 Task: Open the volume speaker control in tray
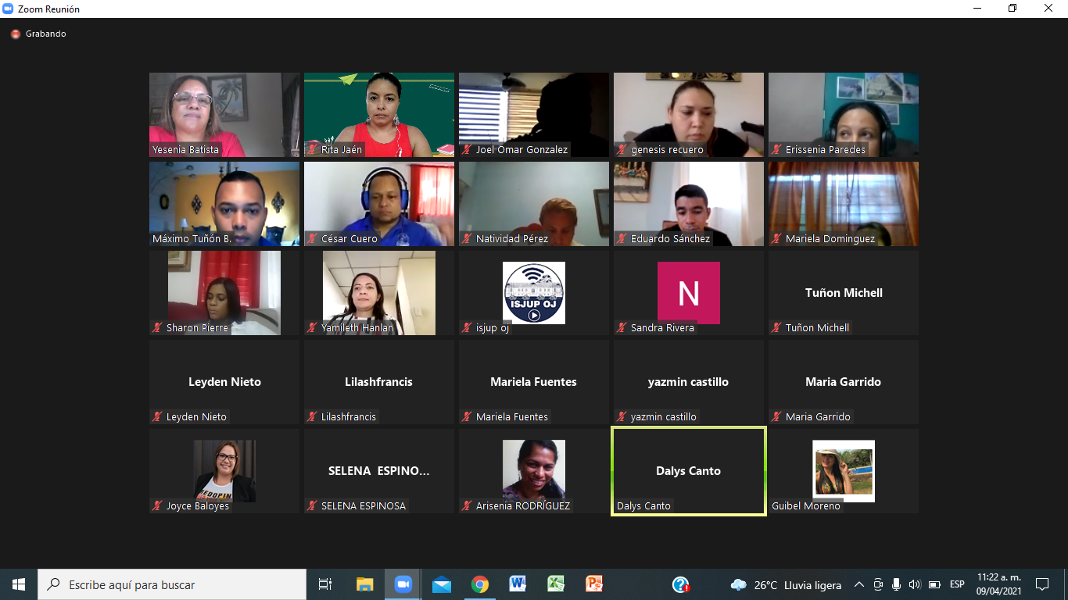click(x=915, y=584)
